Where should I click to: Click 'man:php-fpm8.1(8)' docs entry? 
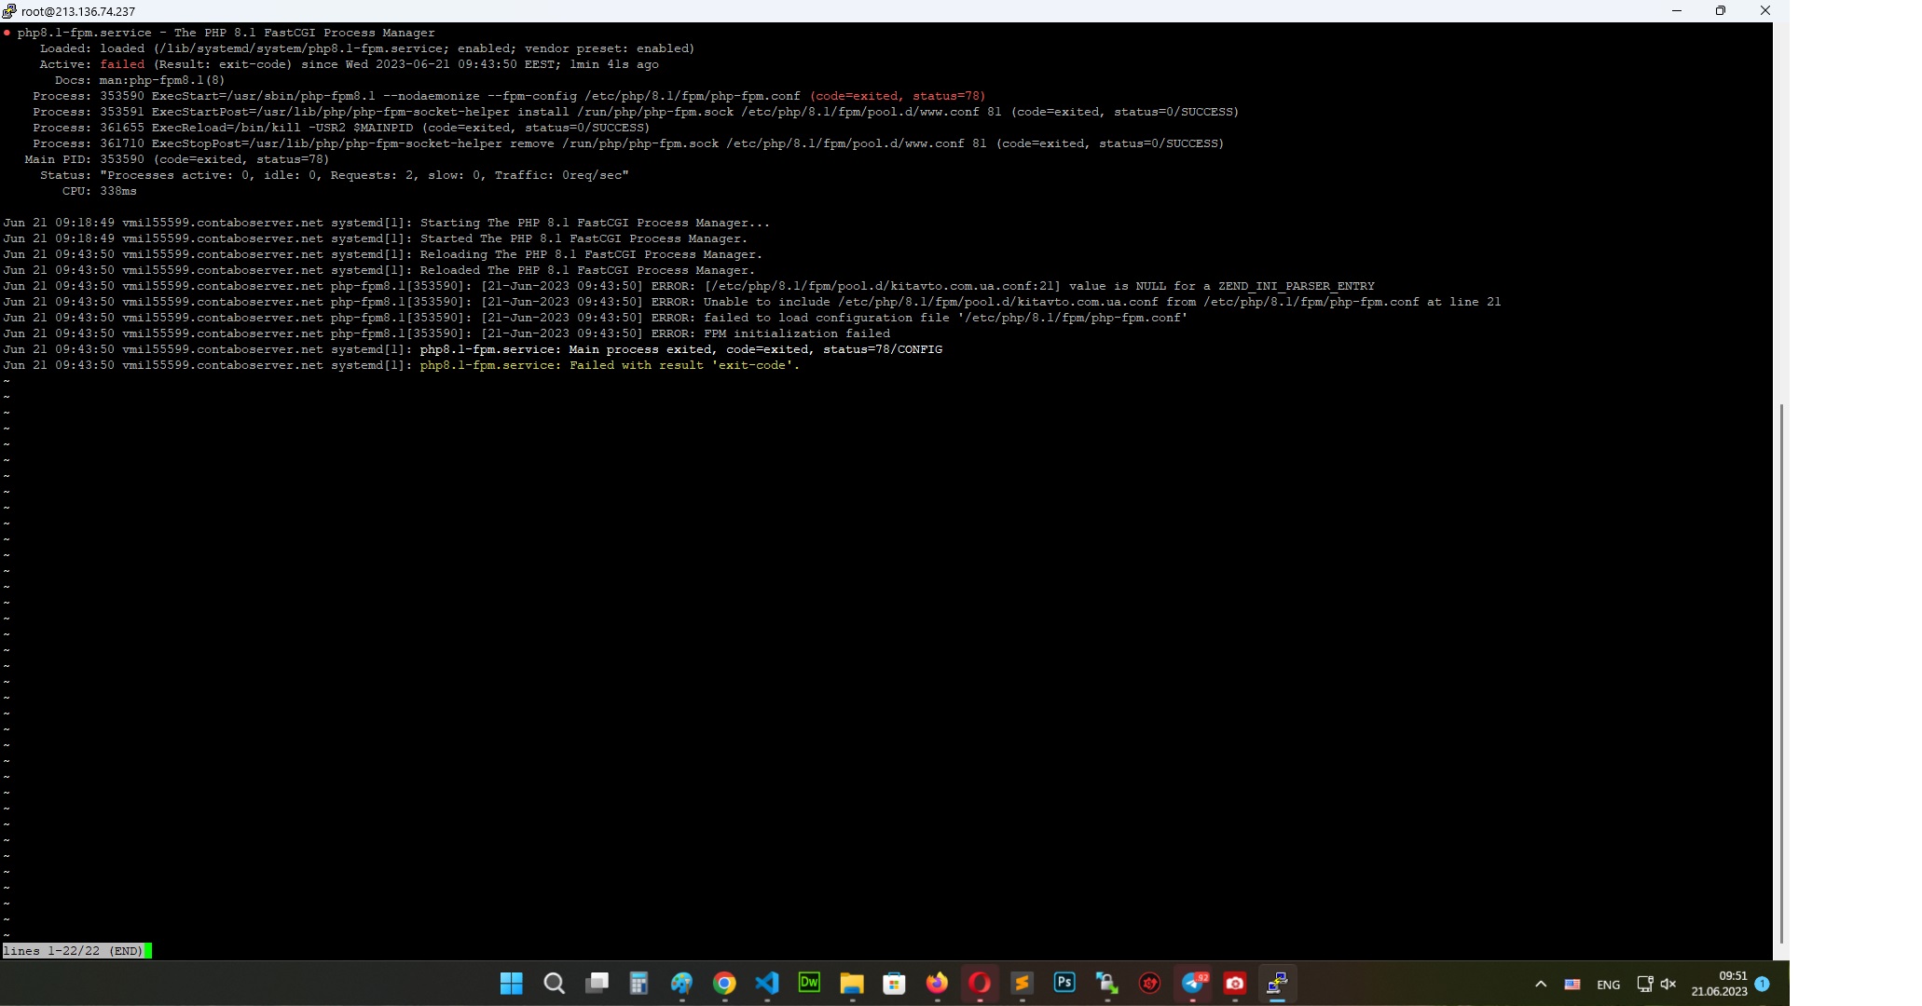coord(162,80)
